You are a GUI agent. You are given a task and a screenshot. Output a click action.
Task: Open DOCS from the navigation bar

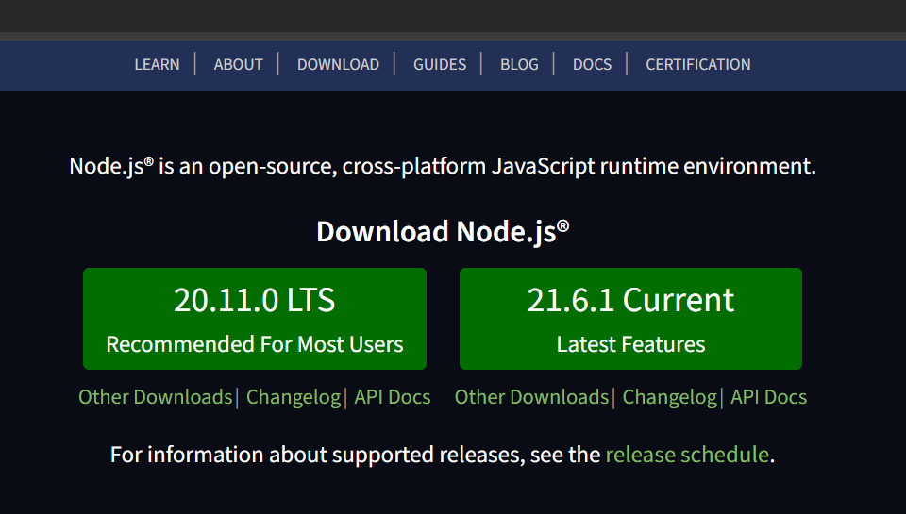pos(592,64)
